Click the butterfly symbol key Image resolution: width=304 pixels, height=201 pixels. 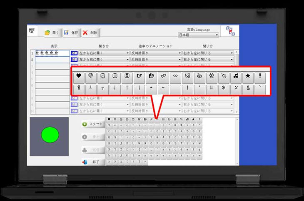point(212,76)
